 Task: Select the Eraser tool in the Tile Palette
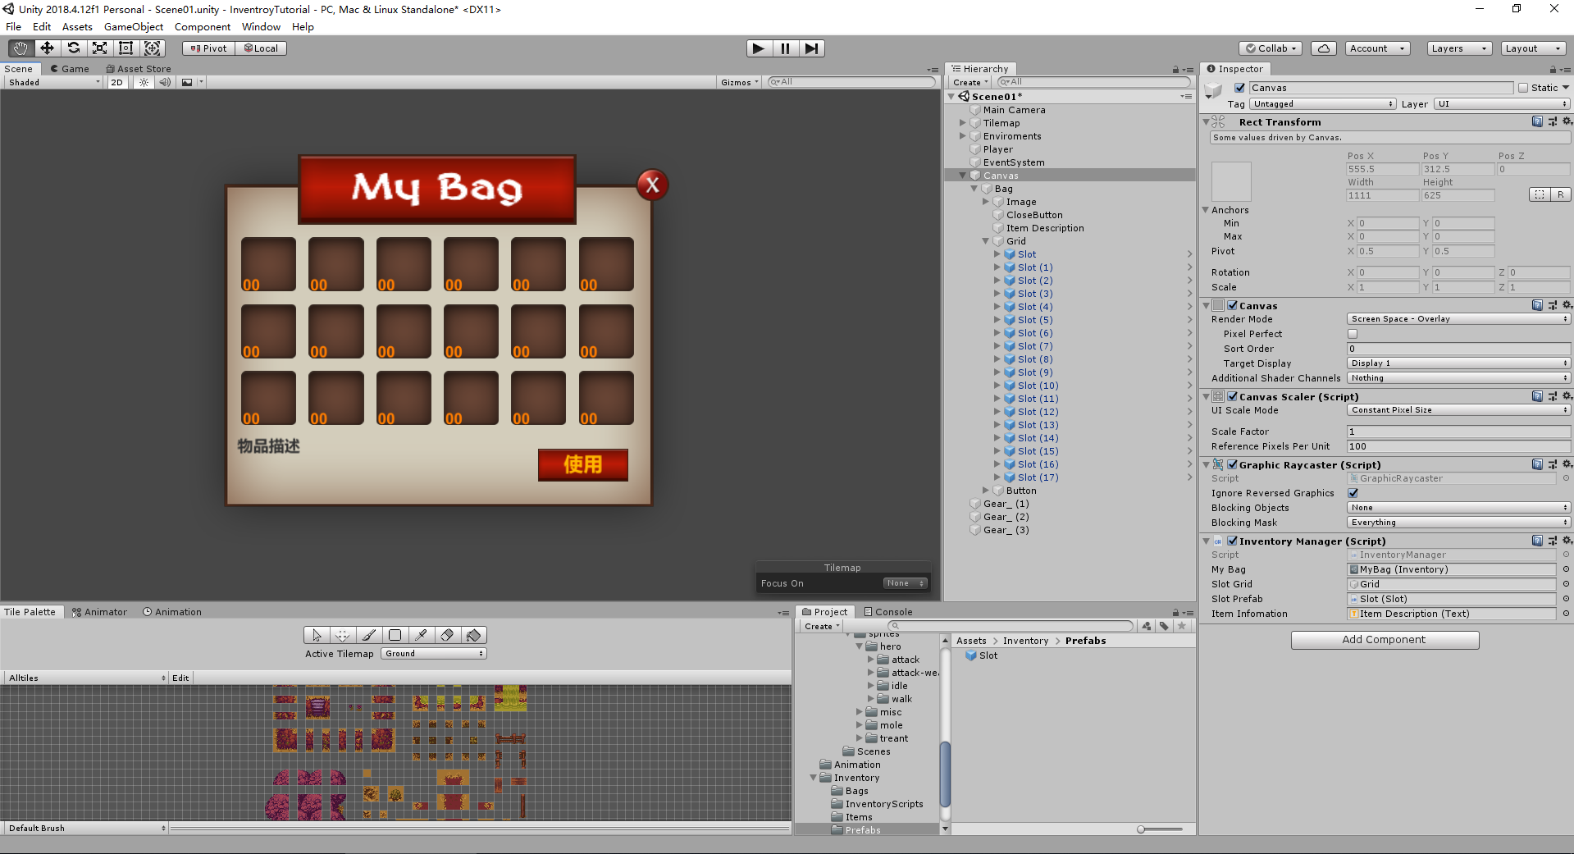click(x=447, y=634)
